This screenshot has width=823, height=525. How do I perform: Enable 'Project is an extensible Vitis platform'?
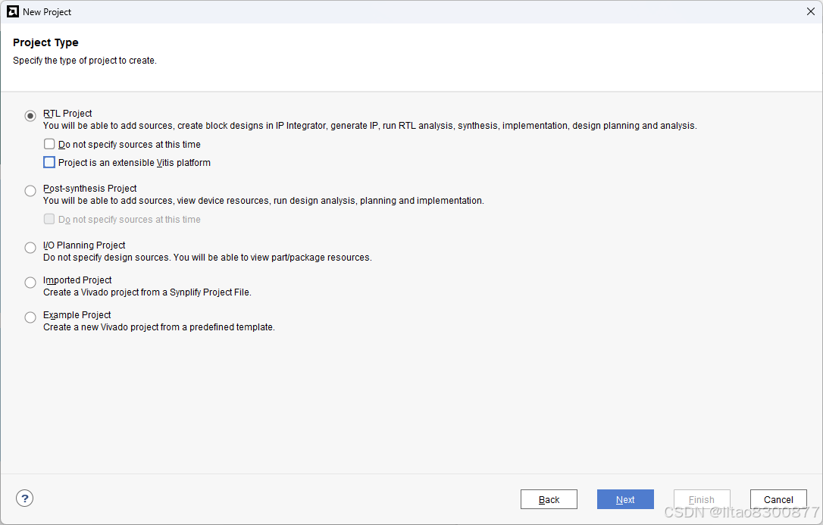(49, 163)
